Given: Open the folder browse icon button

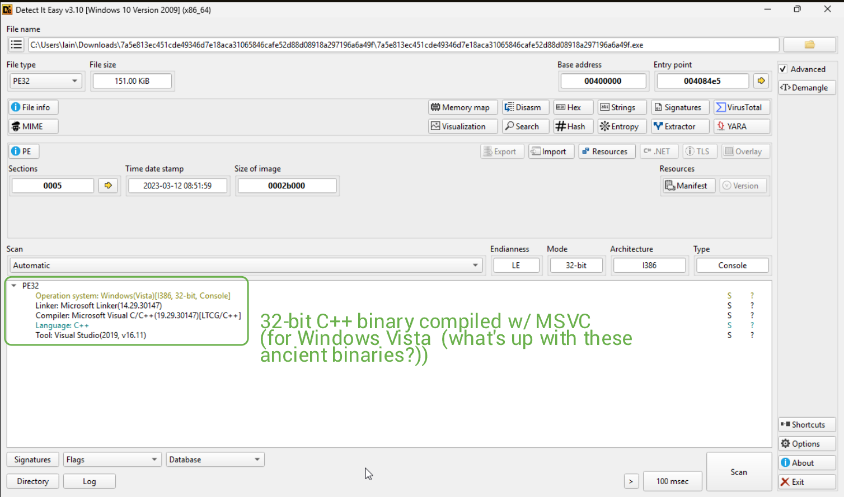Looking at the screenshot, I should (809, 45).
